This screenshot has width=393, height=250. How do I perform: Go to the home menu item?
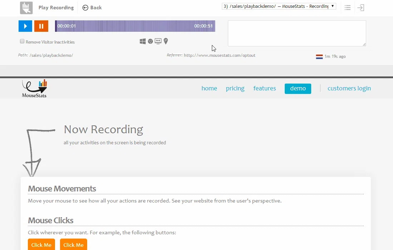coord(209,89)
